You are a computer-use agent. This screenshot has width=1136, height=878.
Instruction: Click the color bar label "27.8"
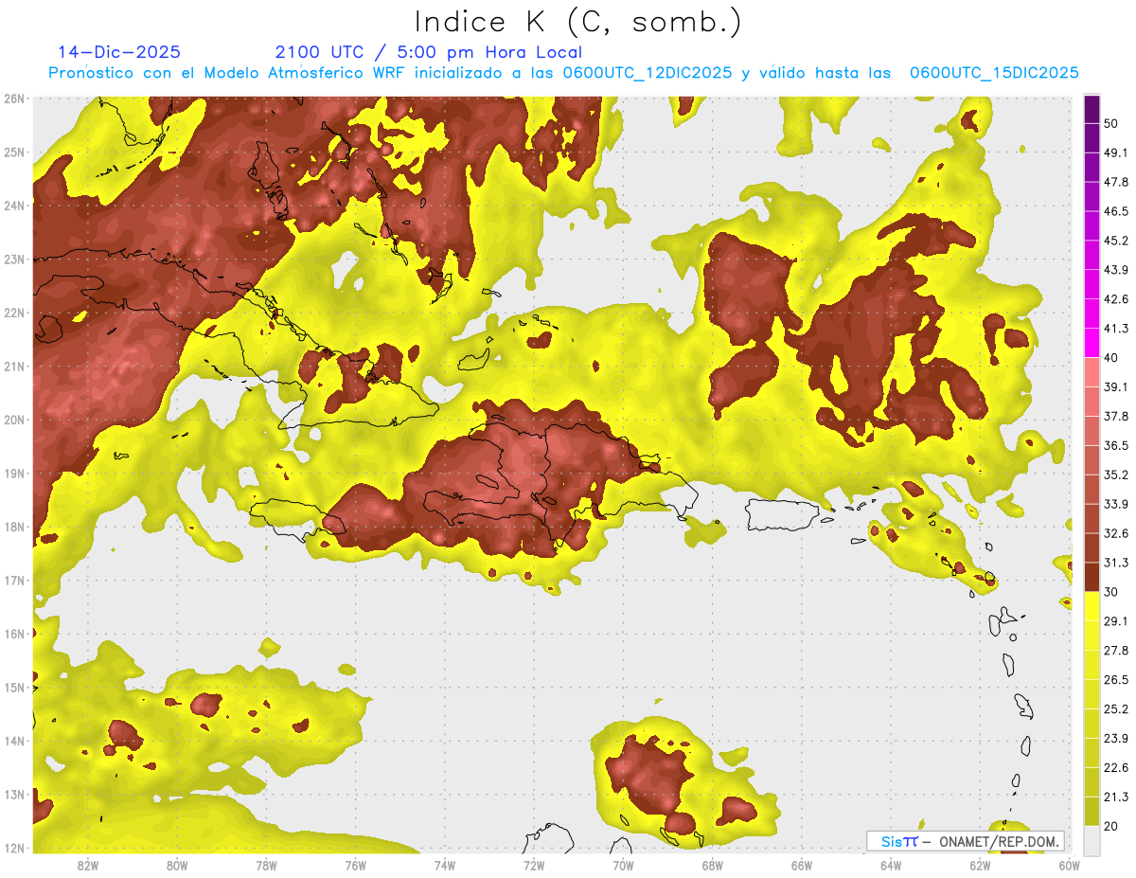tap(1115, 650)
